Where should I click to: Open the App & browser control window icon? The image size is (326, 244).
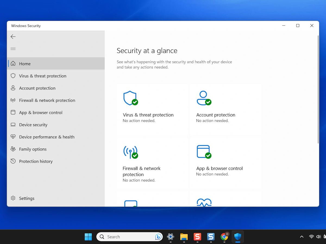pos(204,152)
